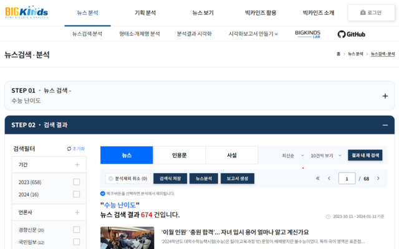The image size is (399, 249).
Task: Select the 뉴스검색·분석 submenu item
Action: (x=87, y=34)
